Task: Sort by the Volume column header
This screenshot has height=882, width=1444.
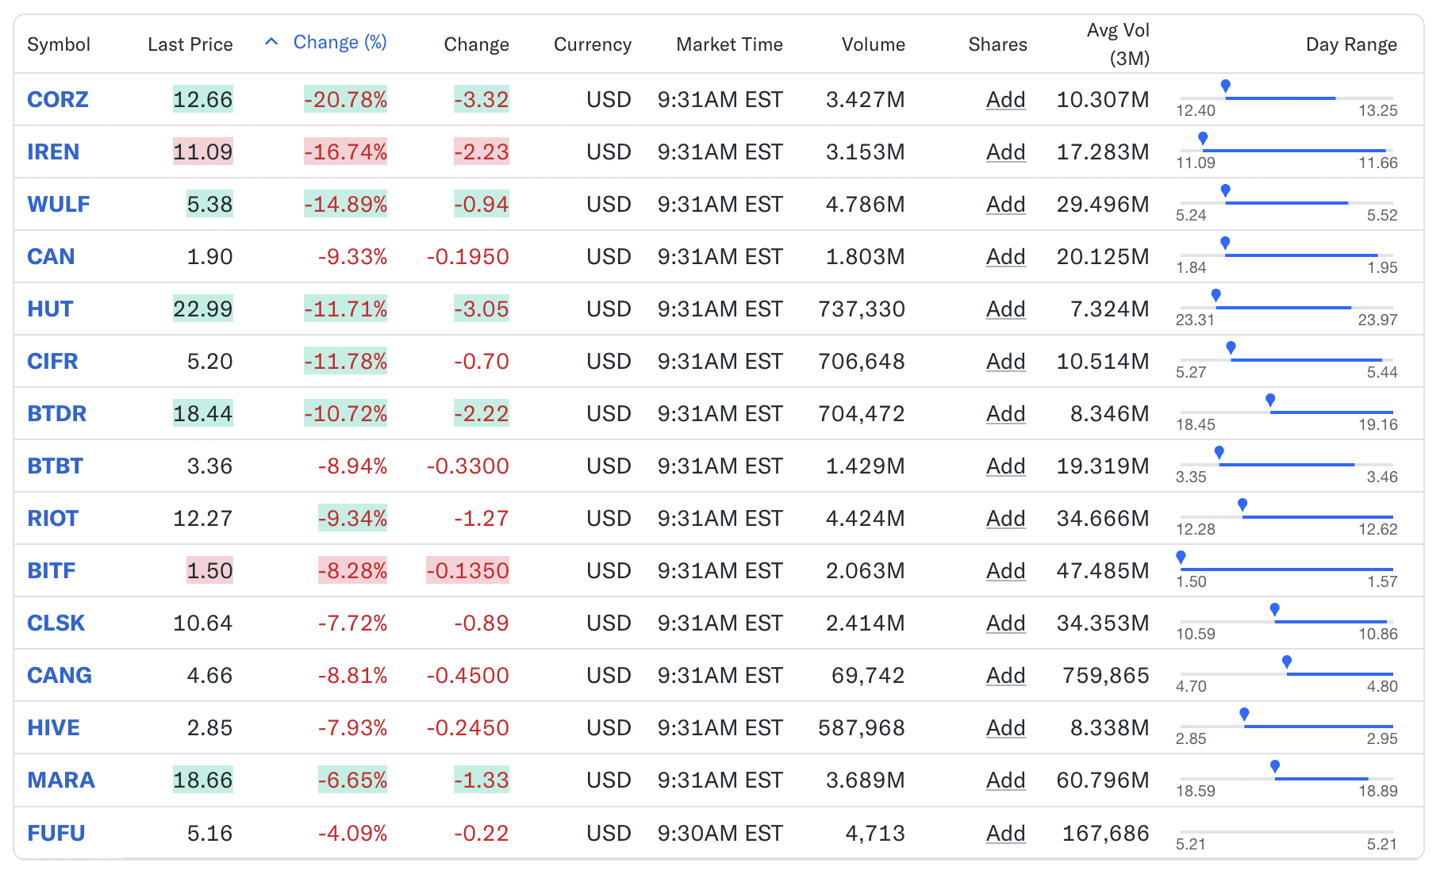Action: 874,44
